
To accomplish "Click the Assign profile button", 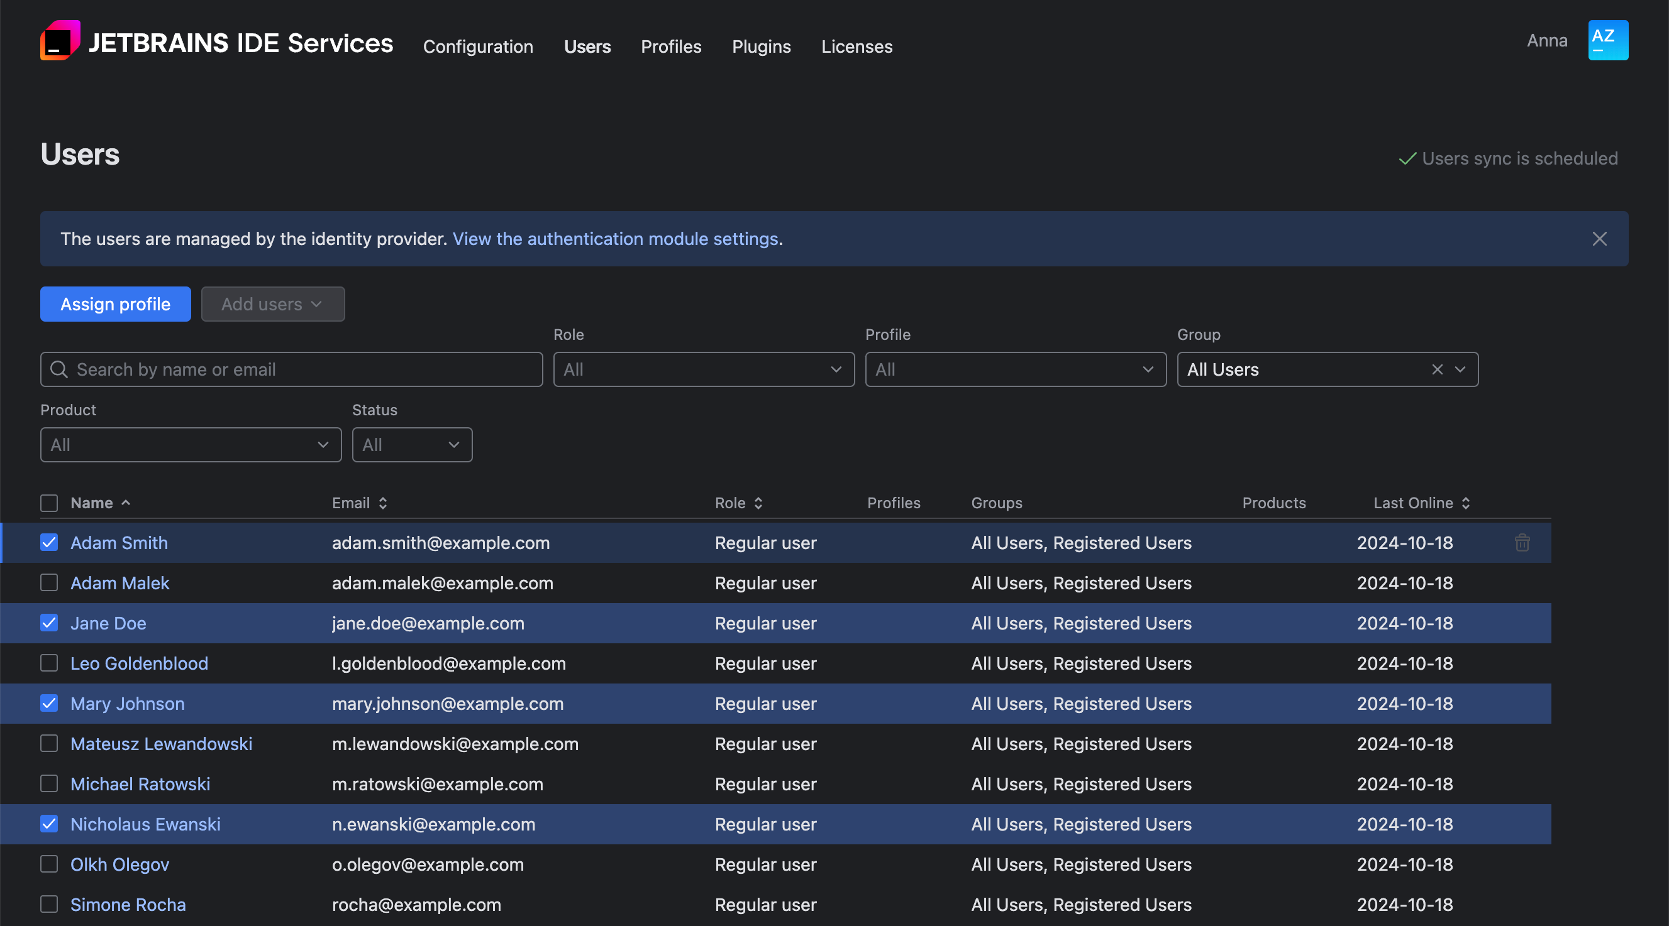I will [114, 303].
